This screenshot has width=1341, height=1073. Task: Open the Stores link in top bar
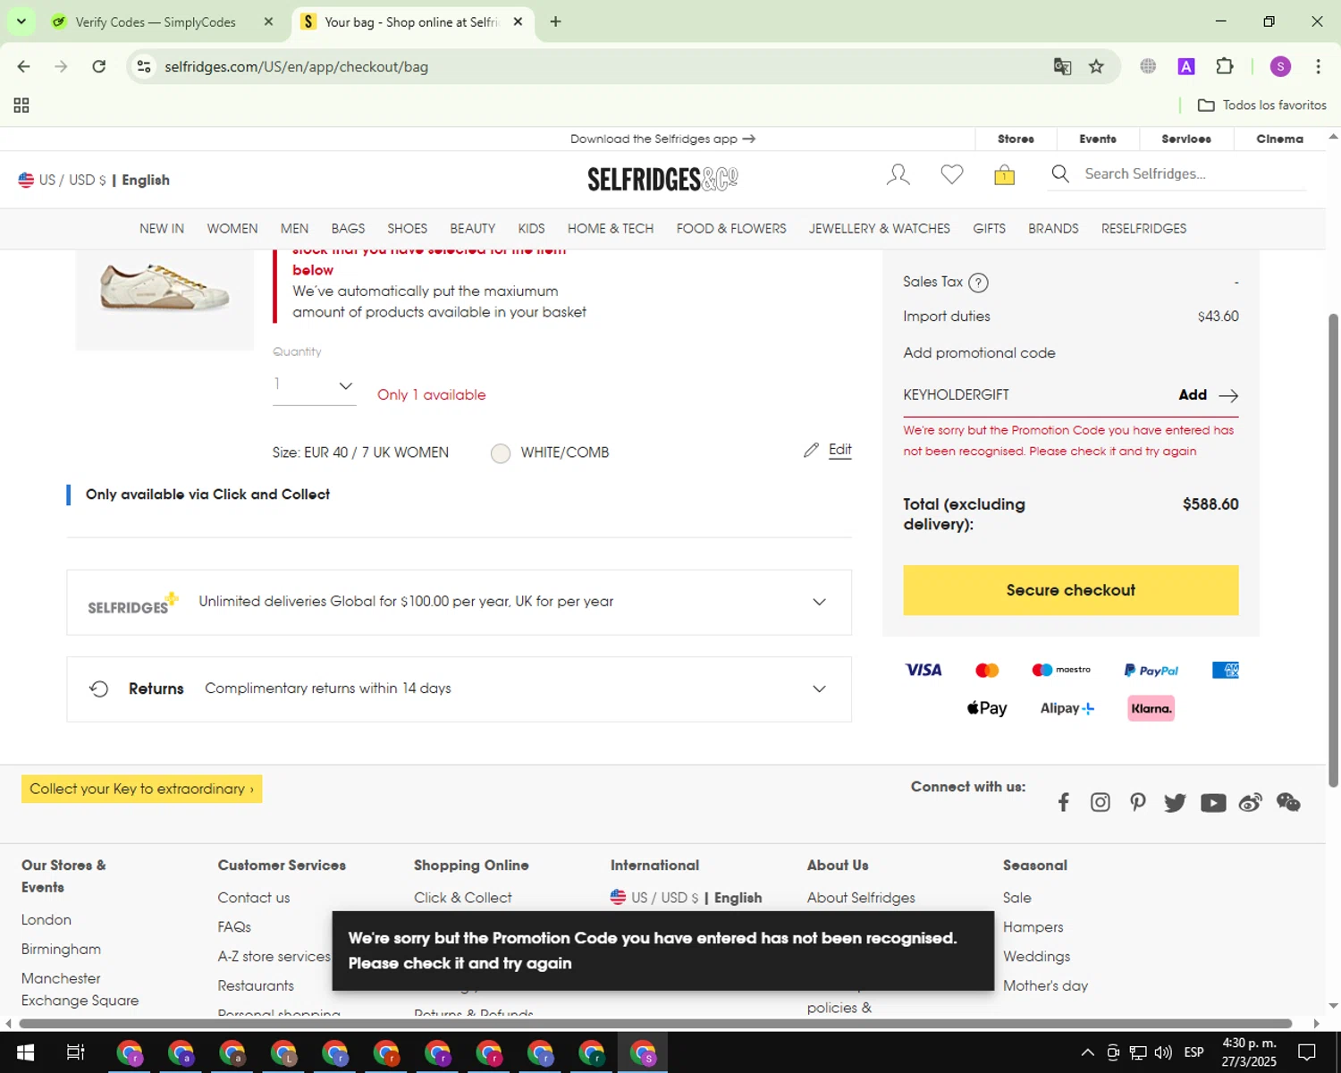pos(1016,139)
